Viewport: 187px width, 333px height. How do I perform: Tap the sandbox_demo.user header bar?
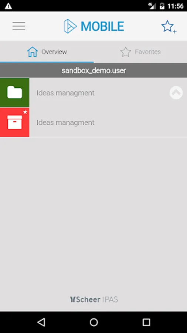93,71
